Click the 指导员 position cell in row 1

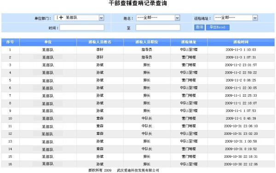147,50
